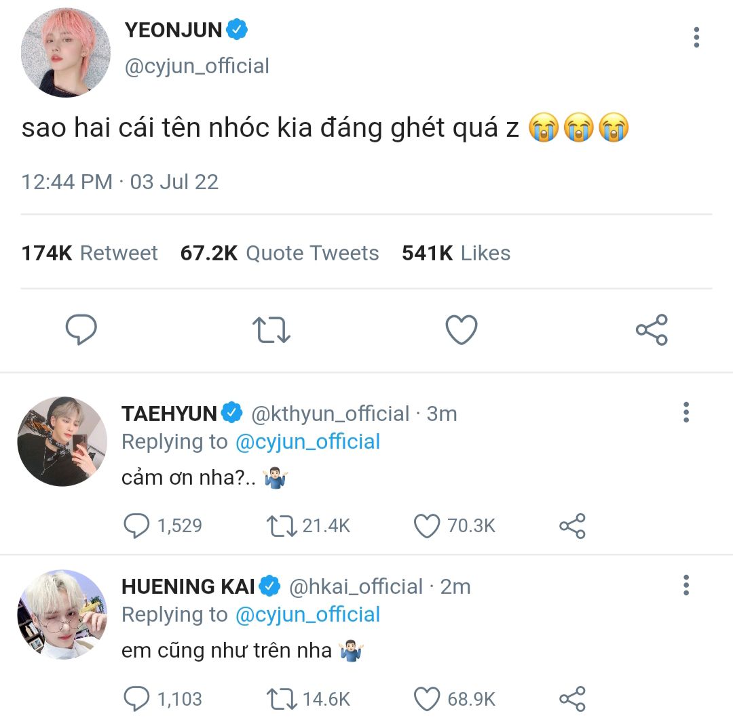Screen dimensions: 733x722
Task: Open more options on HUENING KAI's reply
Action: click(x=686, y=584)
